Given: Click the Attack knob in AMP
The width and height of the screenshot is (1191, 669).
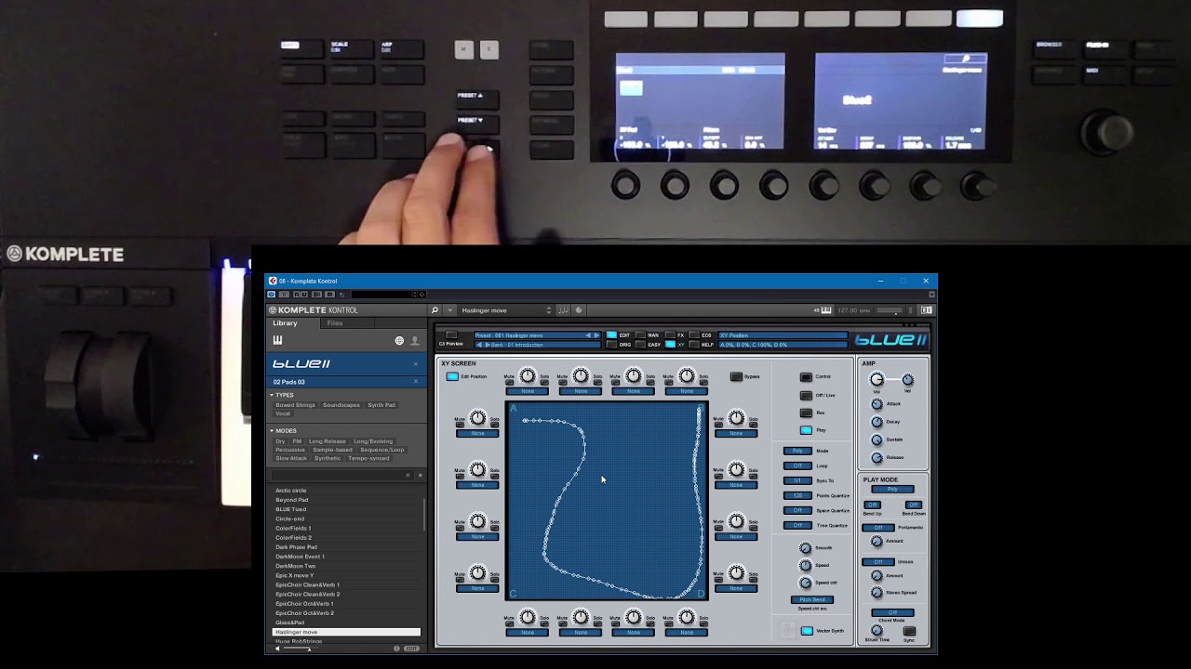Looking at the screenshot, I should (x=877, y=404).
